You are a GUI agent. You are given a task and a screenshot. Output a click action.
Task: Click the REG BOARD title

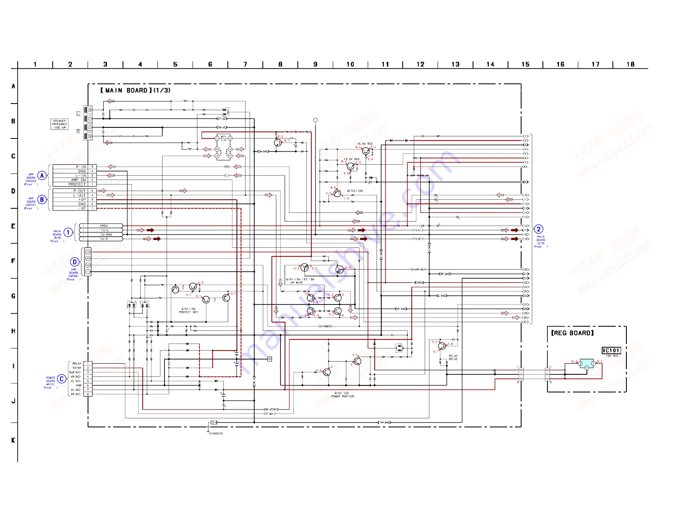573,333
